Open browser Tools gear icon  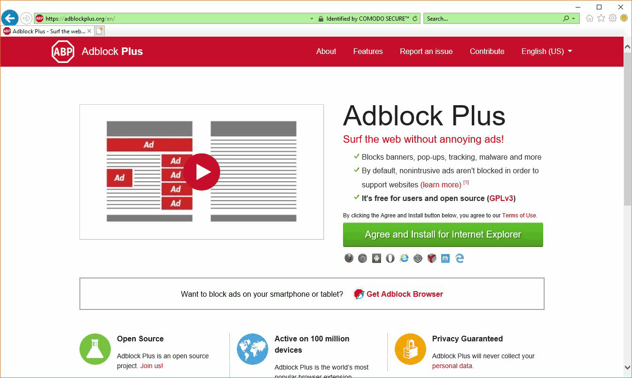coord(613,18)
